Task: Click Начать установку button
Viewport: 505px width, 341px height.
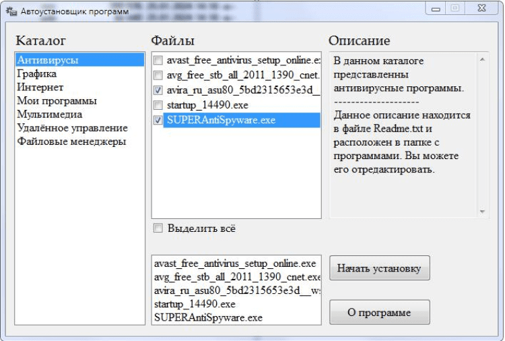Action: [379, 268]
